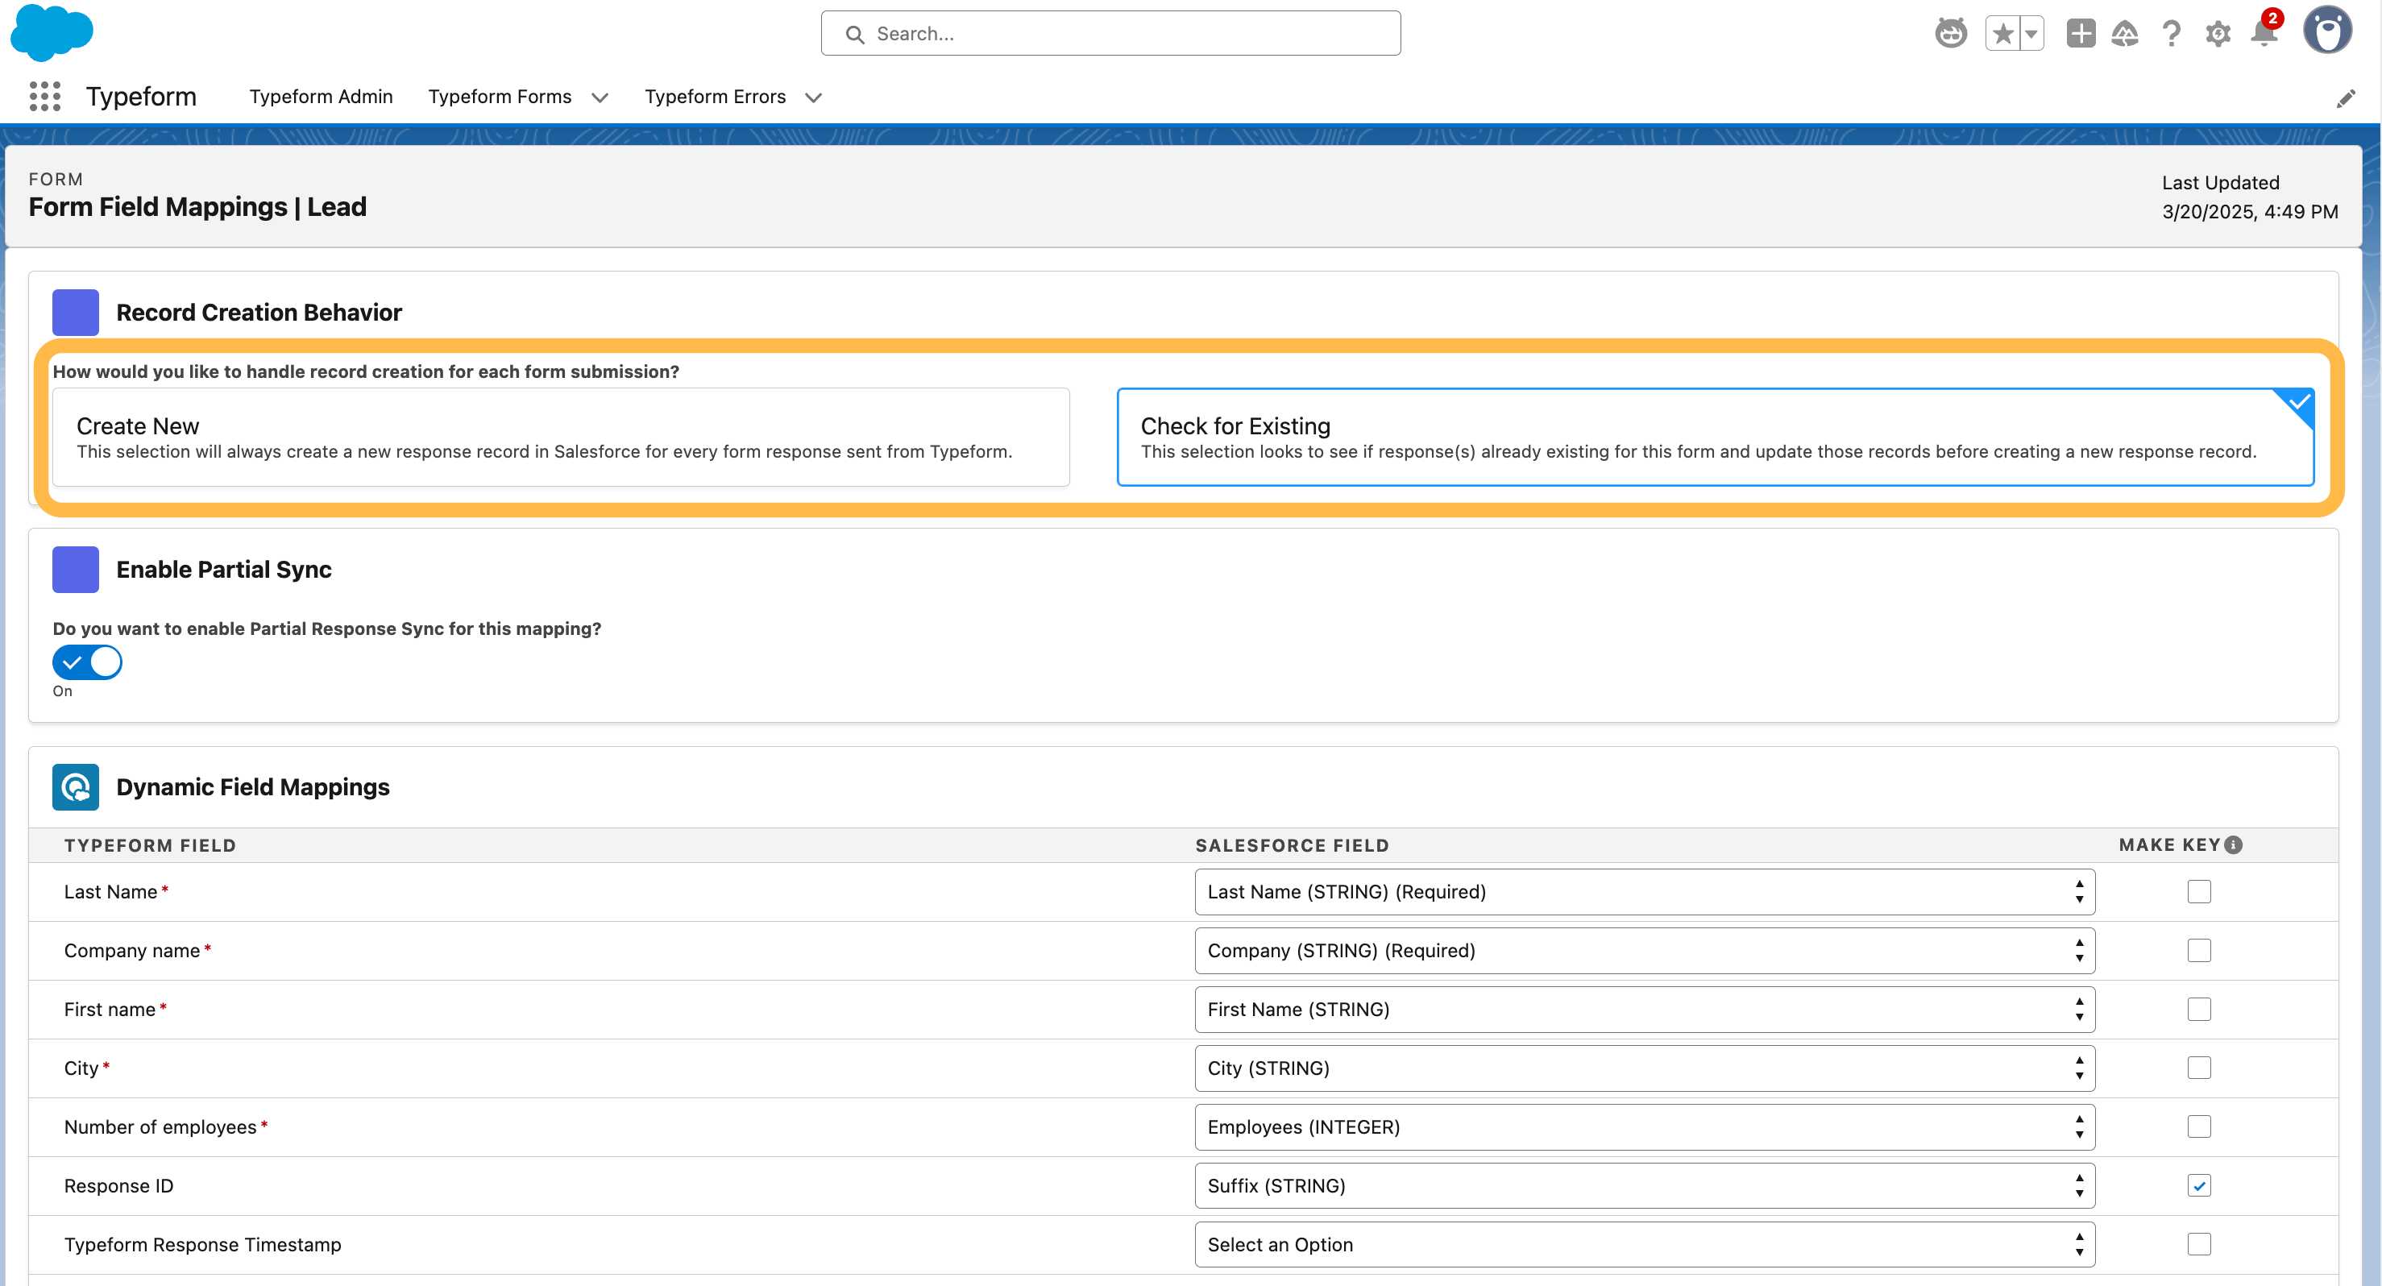Check Make Key for City

tap(2199, 1068)
